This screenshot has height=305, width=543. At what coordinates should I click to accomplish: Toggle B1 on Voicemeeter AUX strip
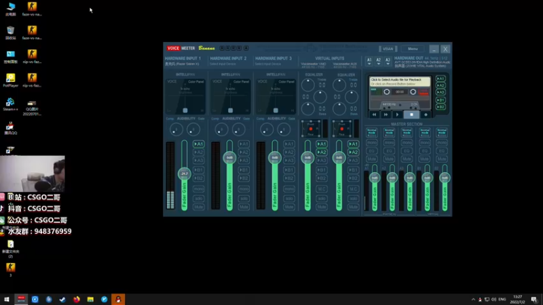(353, 170)
